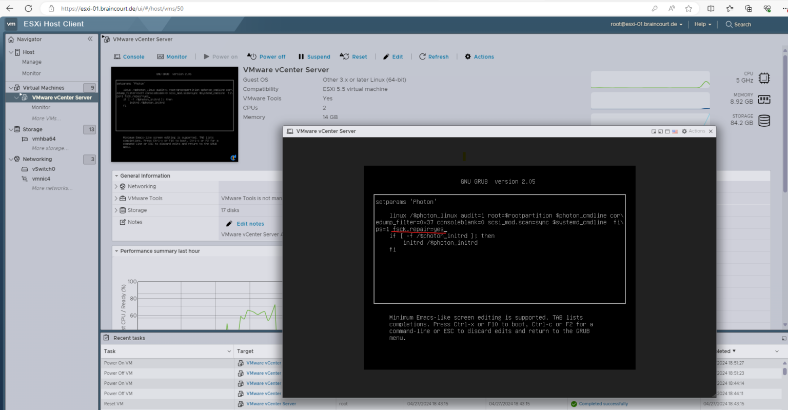Click the password key icon in the address bar

pyautogui.click(x=655, y=8)
